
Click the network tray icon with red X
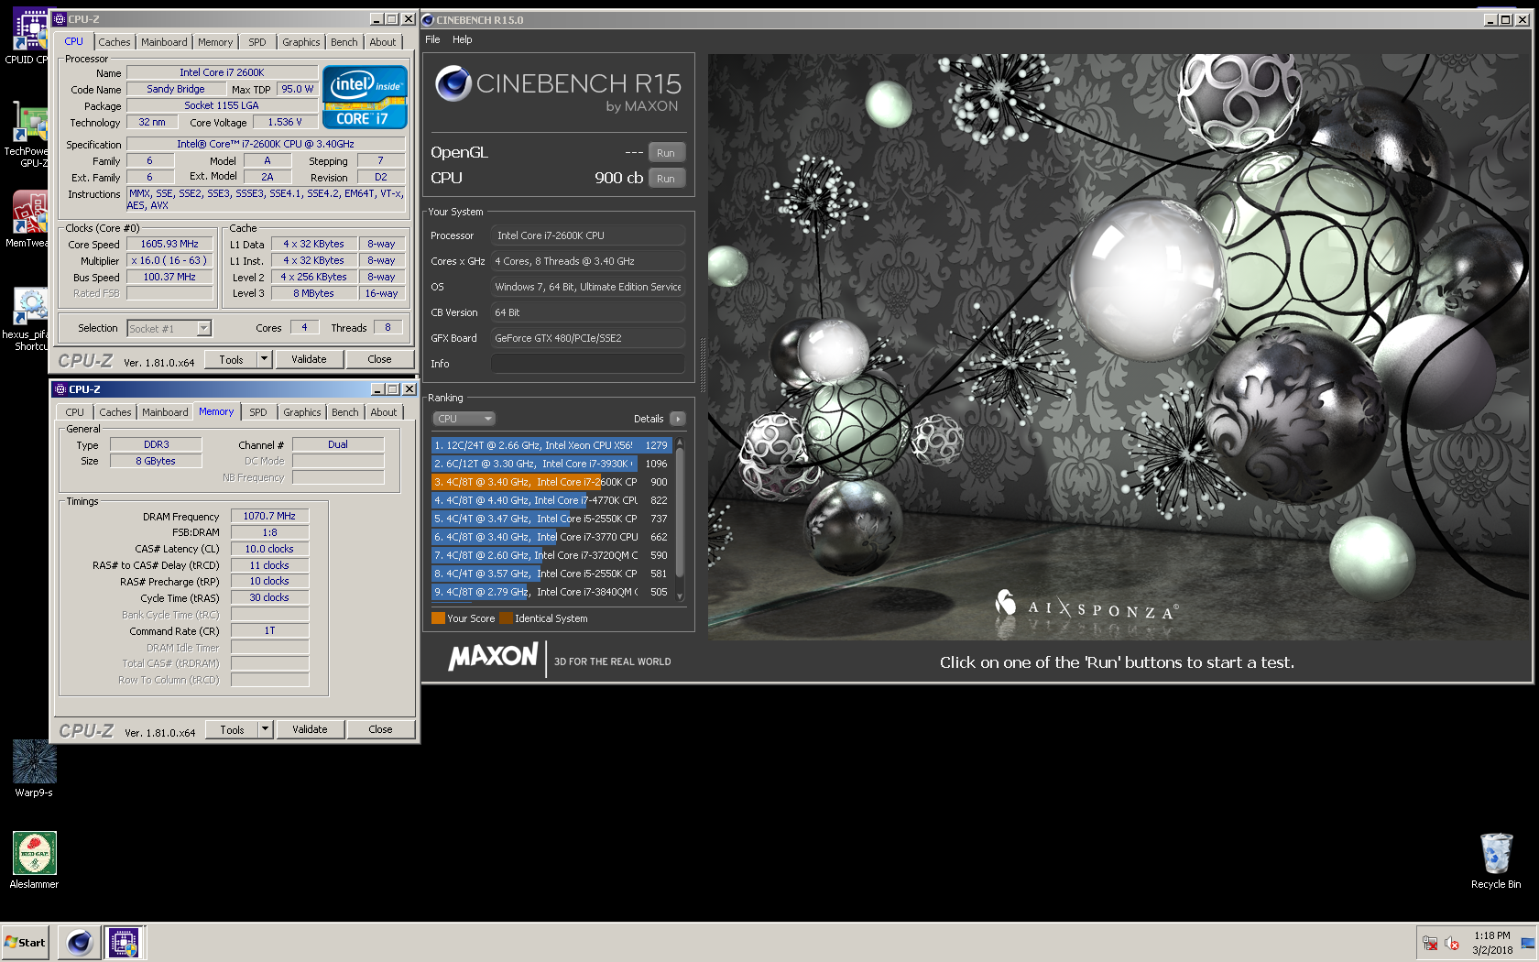[1429, 943]
